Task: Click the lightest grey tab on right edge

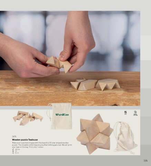Action: click(x=145, y=48)
